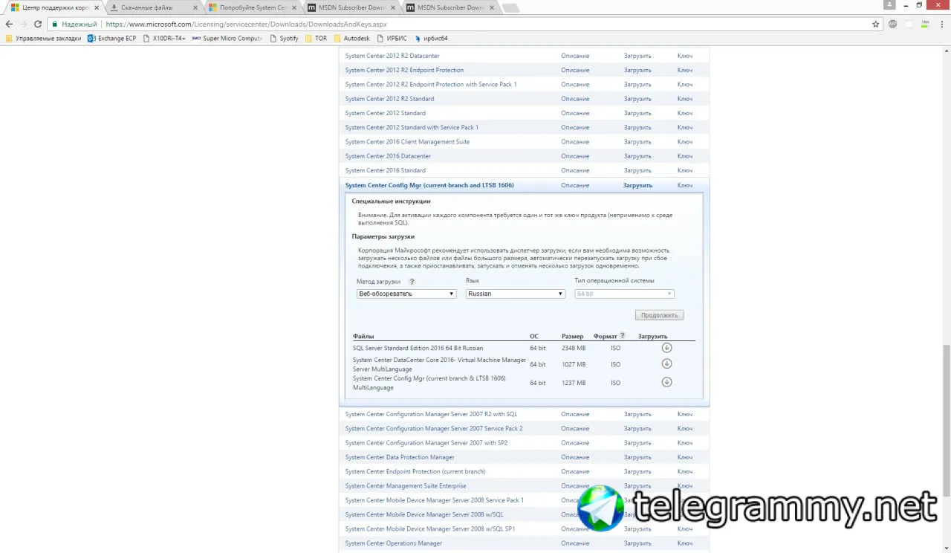The height and width of the screenshot is (553, 951).
Task: Open the X10DRi-T4+ bookmark
Action: [164, 38]
